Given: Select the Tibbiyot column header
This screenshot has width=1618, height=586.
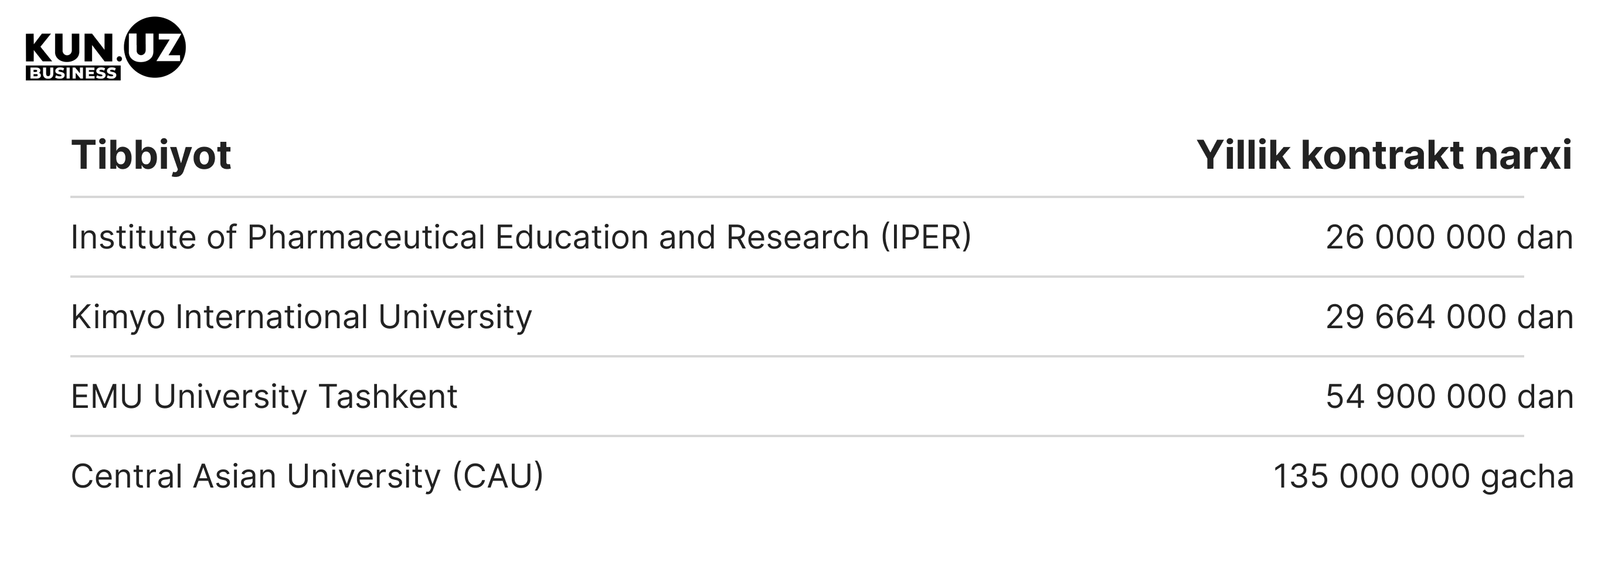Looking at the screenshot, I should coord(151,155).
